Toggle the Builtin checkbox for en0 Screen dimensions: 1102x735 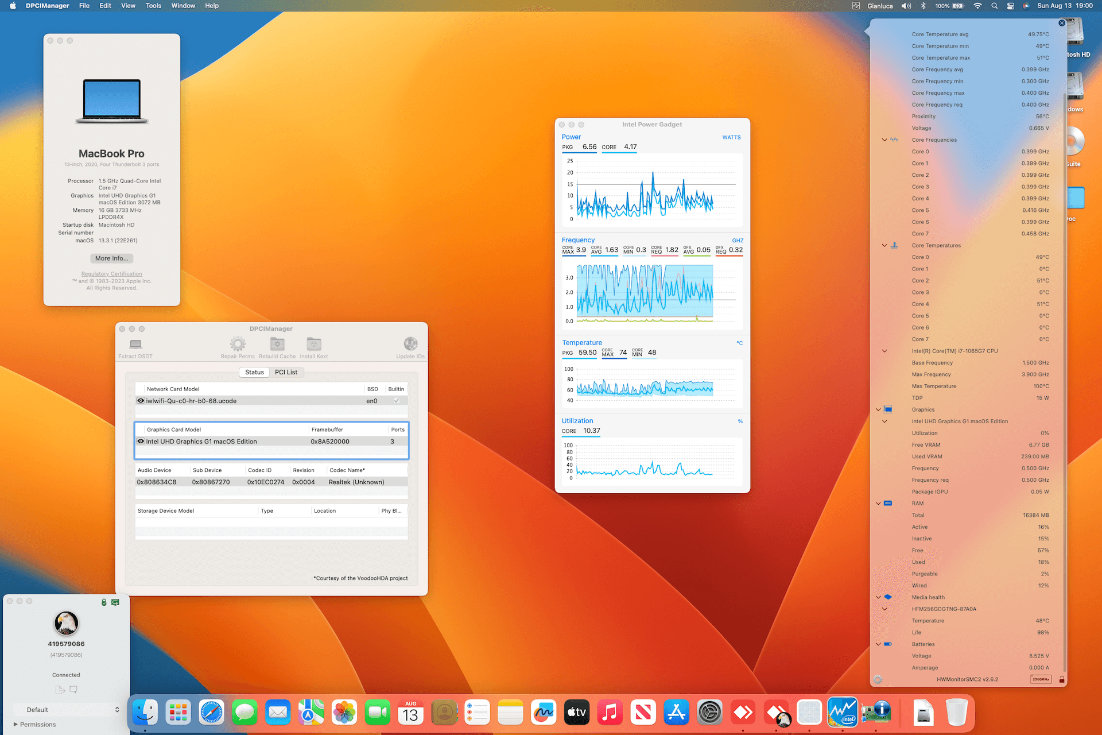click(396, 401)
